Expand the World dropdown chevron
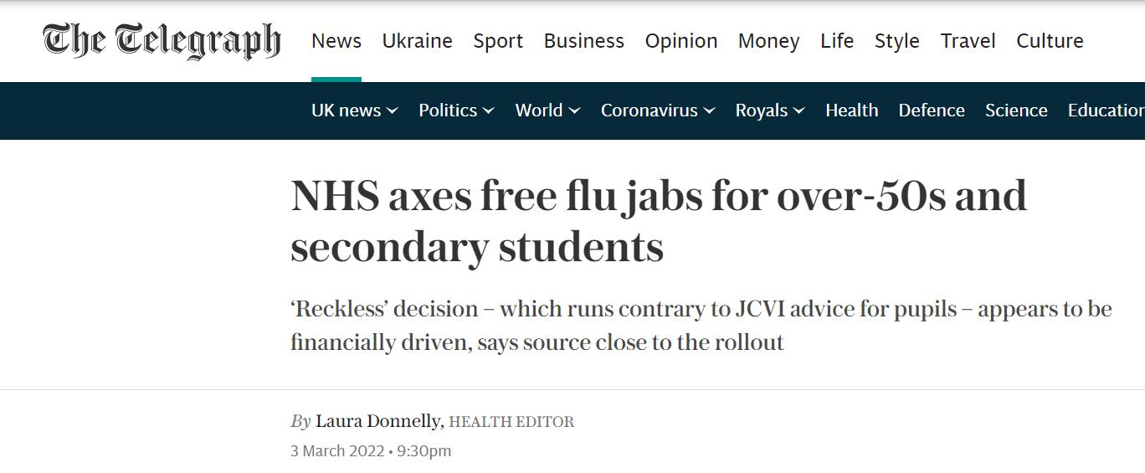The width and height of the screenshot is (1145, 473). (574, 111)
